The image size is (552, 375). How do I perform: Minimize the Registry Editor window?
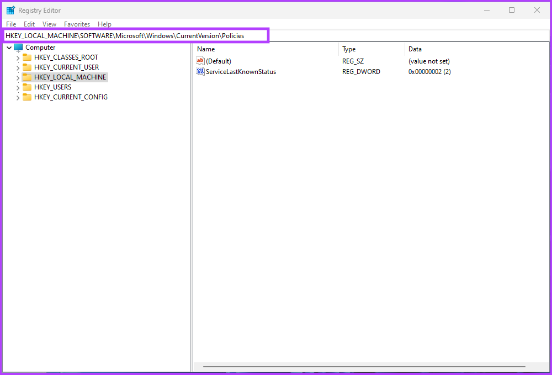[x=487, y=10]
